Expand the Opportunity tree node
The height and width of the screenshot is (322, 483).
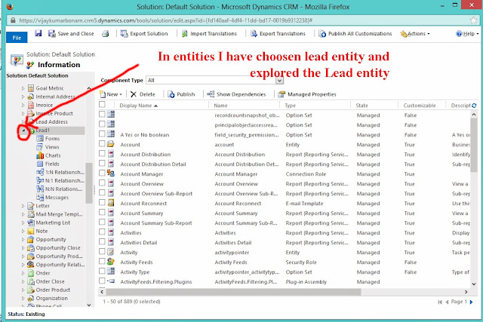[23, 240]
